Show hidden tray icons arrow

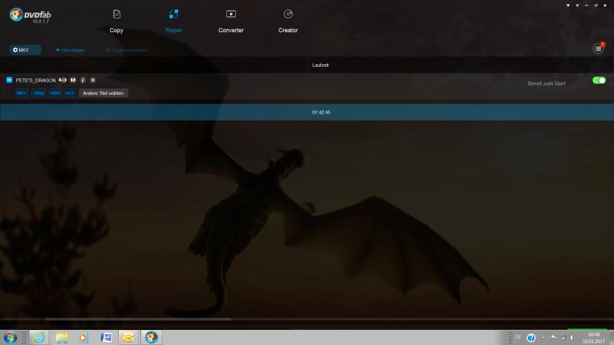coord(543,337)
